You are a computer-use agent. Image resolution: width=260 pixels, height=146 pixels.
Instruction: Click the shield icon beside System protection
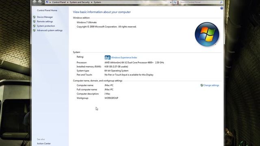point(34,26)
